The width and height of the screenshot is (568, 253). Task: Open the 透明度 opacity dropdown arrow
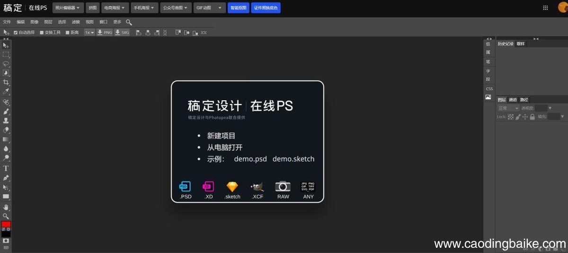point(550,108)
